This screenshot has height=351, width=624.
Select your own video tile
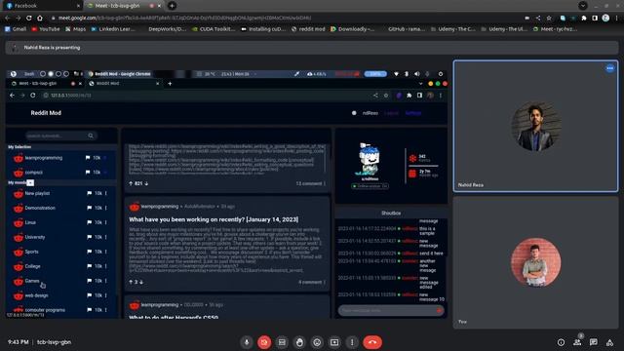click(x=535, y=262)
